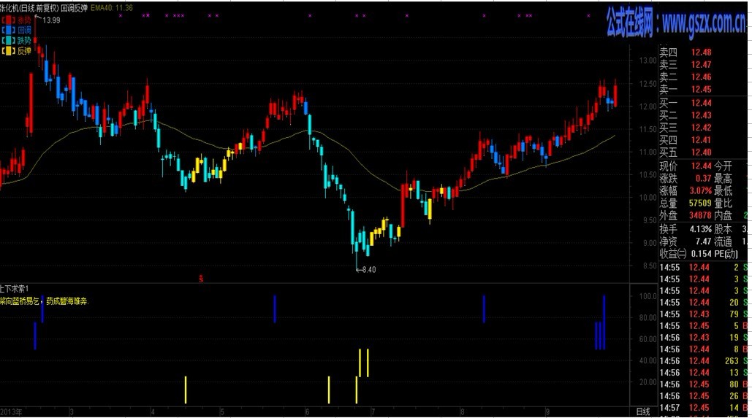Click the 涨跌 0.37 change value
This screenshot has width=752, height=418.
coord(704,179)
